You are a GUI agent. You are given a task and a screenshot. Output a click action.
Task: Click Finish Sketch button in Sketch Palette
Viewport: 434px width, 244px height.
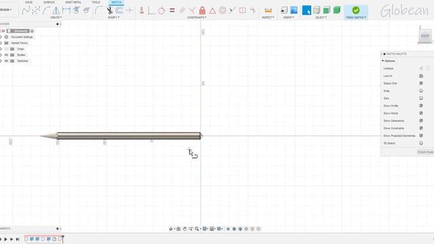425,152
